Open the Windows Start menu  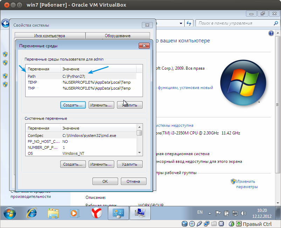point(9,213)
